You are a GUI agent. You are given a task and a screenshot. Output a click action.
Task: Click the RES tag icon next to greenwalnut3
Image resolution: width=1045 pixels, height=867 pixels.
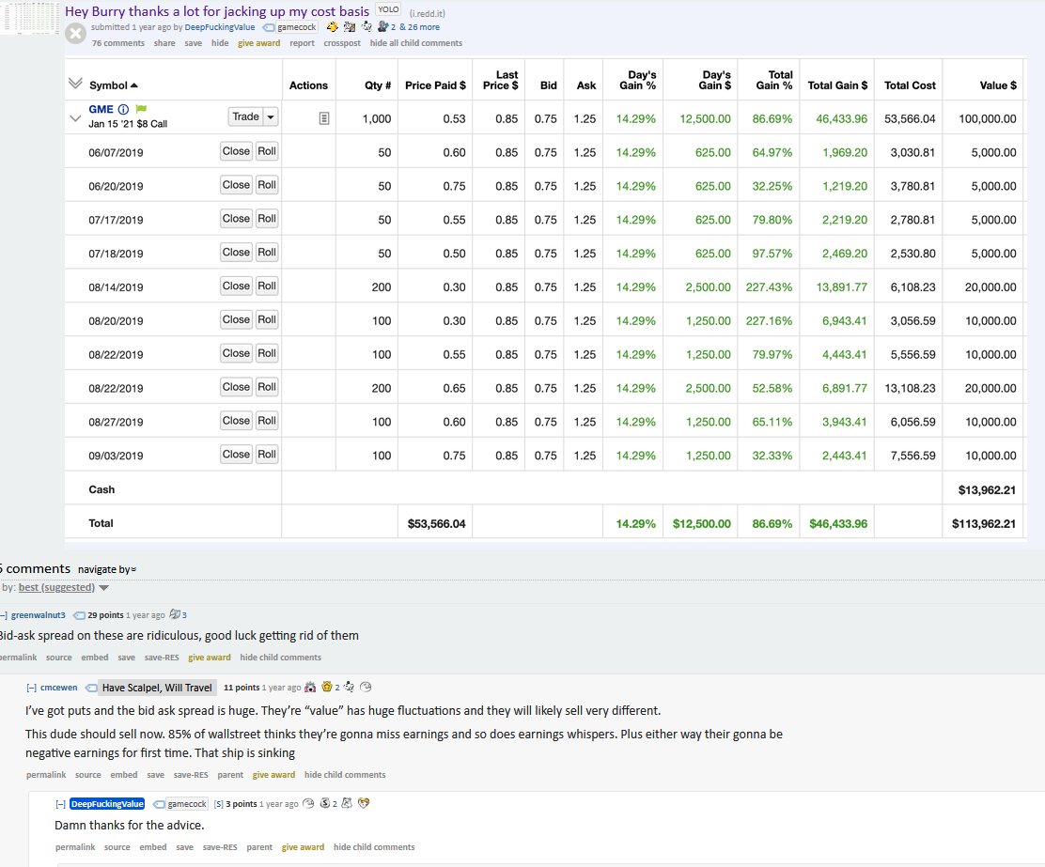pyautogui.click(x=79, y=615)
